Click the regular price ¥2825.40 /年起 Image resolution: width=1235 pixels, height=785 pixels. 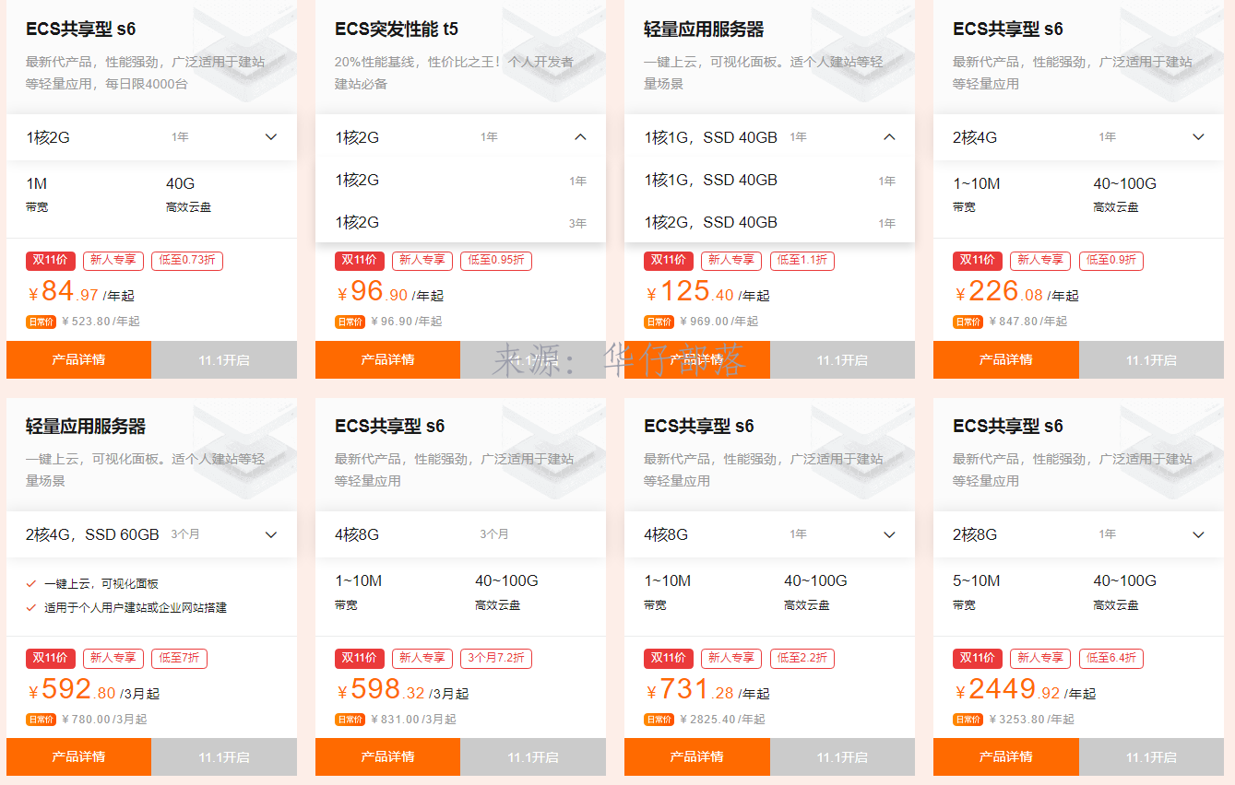(x=722, y=720)
